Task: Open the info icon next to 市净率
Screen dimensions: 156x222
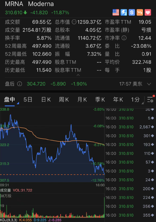Action: click(x=124, y=38)
